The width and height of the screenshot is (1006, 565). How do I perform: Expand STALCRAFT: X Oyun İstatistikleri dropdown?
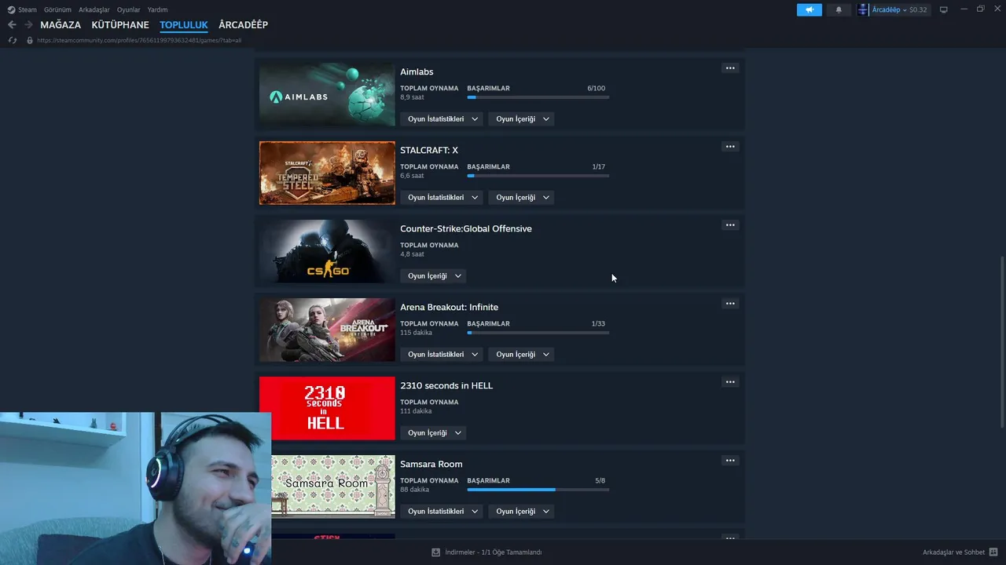442,198
